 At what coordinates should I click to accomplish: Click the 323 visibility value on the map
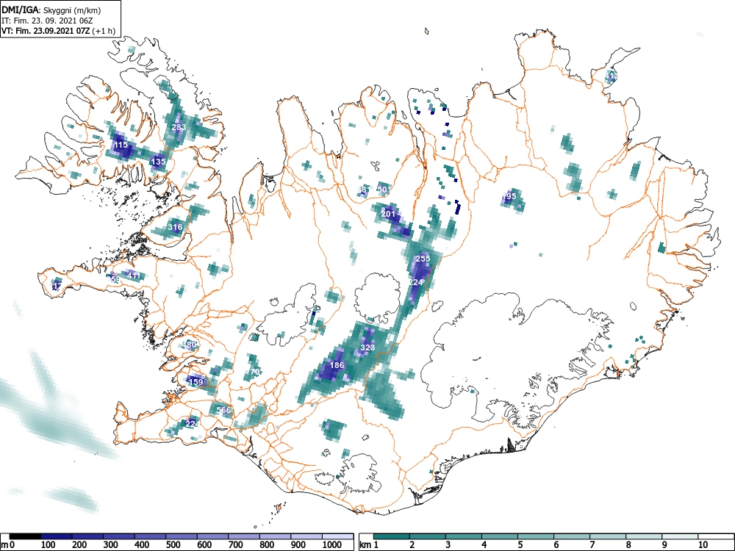click(367, 347)
